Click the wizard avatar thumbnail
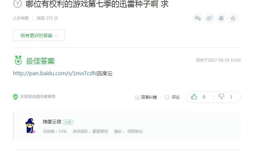The height and width of the screenshot is (152, 279). (30, 126)
